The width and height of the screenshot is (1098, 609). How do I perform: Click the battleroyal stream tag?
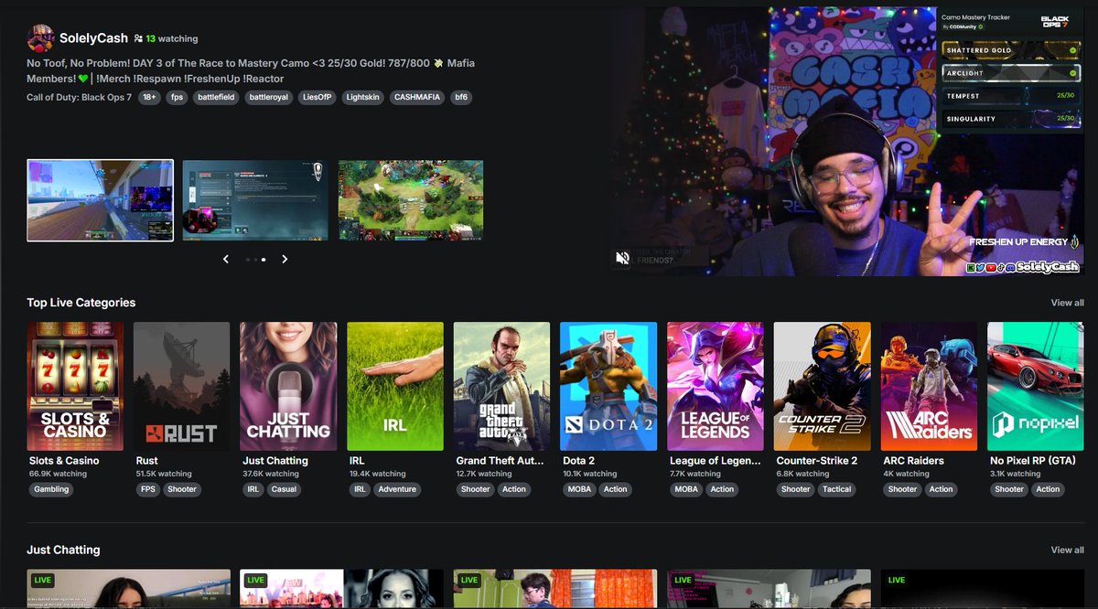(268, 97)
